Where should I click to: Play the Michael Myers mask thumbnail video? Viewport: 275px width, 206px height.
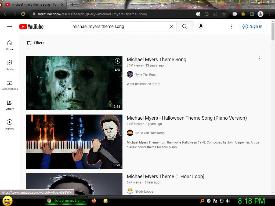tap(74, 83)
